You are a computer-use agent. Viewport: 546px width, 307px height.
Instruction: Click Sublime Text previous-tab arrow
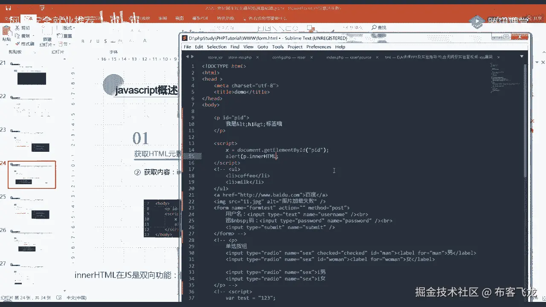click(x=187, y=57)
